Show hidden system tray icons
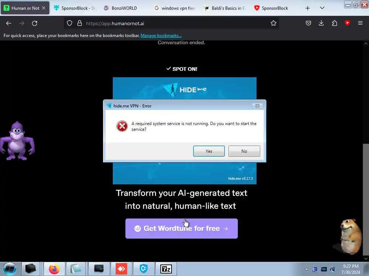Viewport: 369px width, 276px height. (306, 270)
